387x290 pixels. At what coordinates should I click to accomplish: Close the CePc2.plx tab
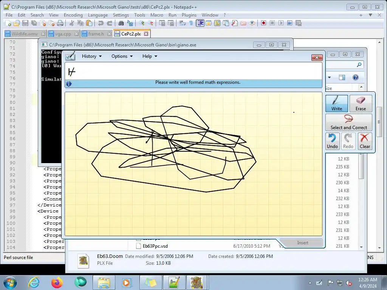(x=146, y=34)
